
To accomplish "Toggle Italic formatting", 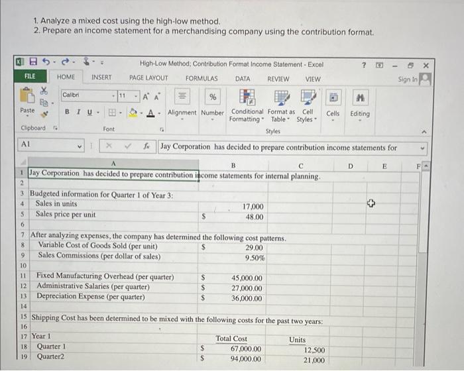I will pos(78,112).
